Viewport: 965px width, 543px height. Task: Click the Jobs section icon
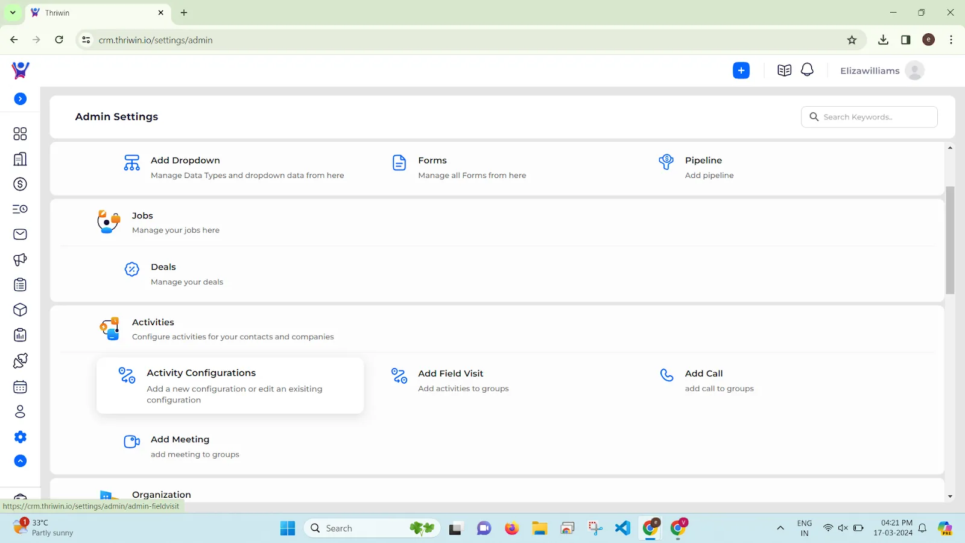[109, 221]
